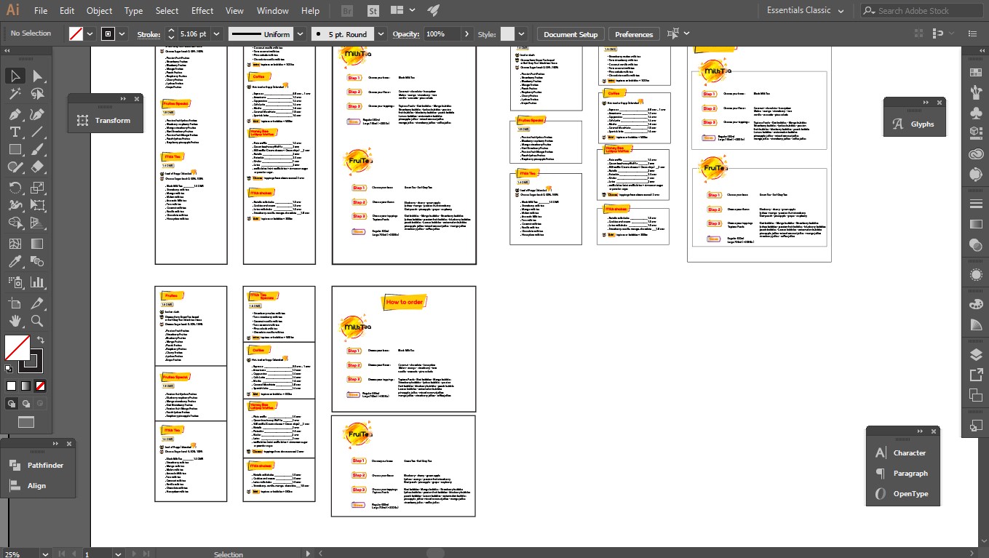This screenshot has height=558, width=989.
Task: Select the Eraser tool
Action: point(37,167)
